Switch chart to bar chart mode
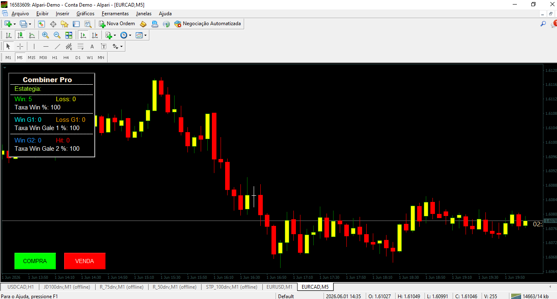The image size is (557, 299). [8, 35]
